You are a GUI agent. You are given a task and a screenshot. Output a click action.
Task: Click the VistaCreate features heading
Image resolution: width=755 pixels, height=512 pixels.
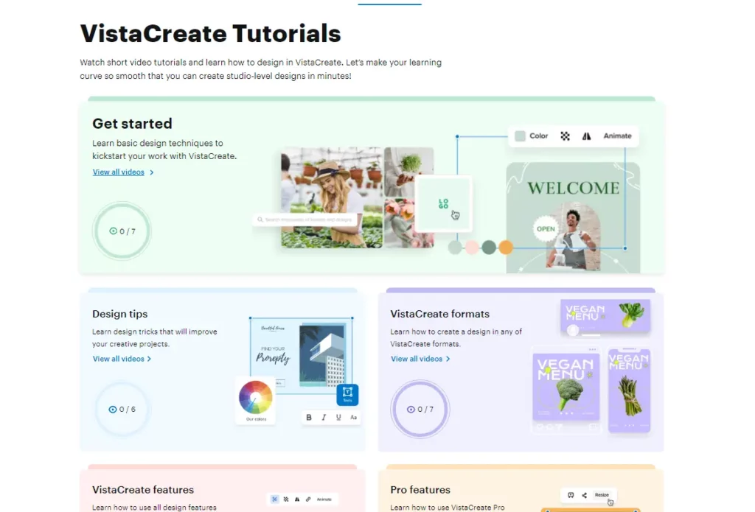point(143,489)
